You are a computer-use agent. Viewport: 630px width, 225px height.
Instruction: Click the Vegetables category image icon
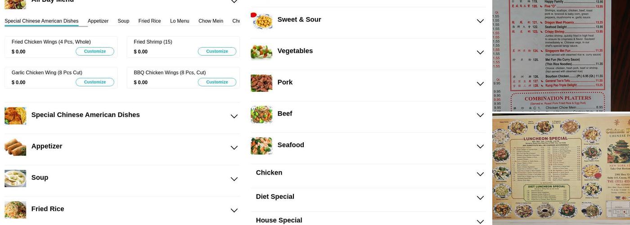[261, 52]
